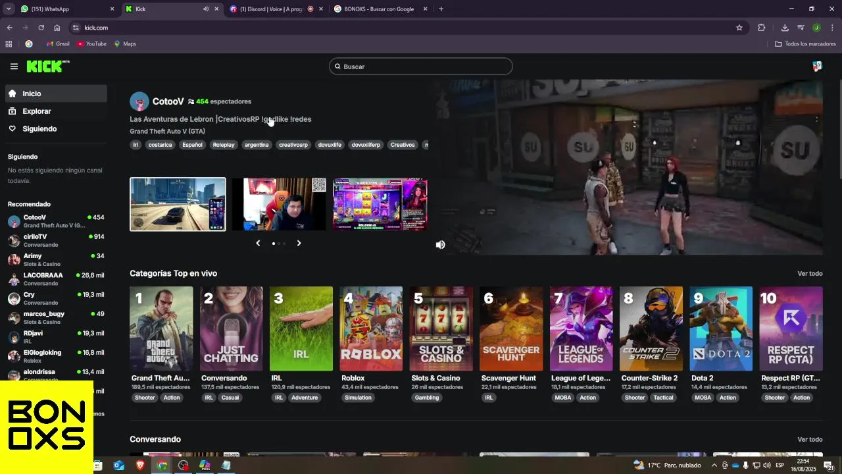Screen dimensions: 842x474
Task: Click the argentina tag
Action: [x=257, y=145]
